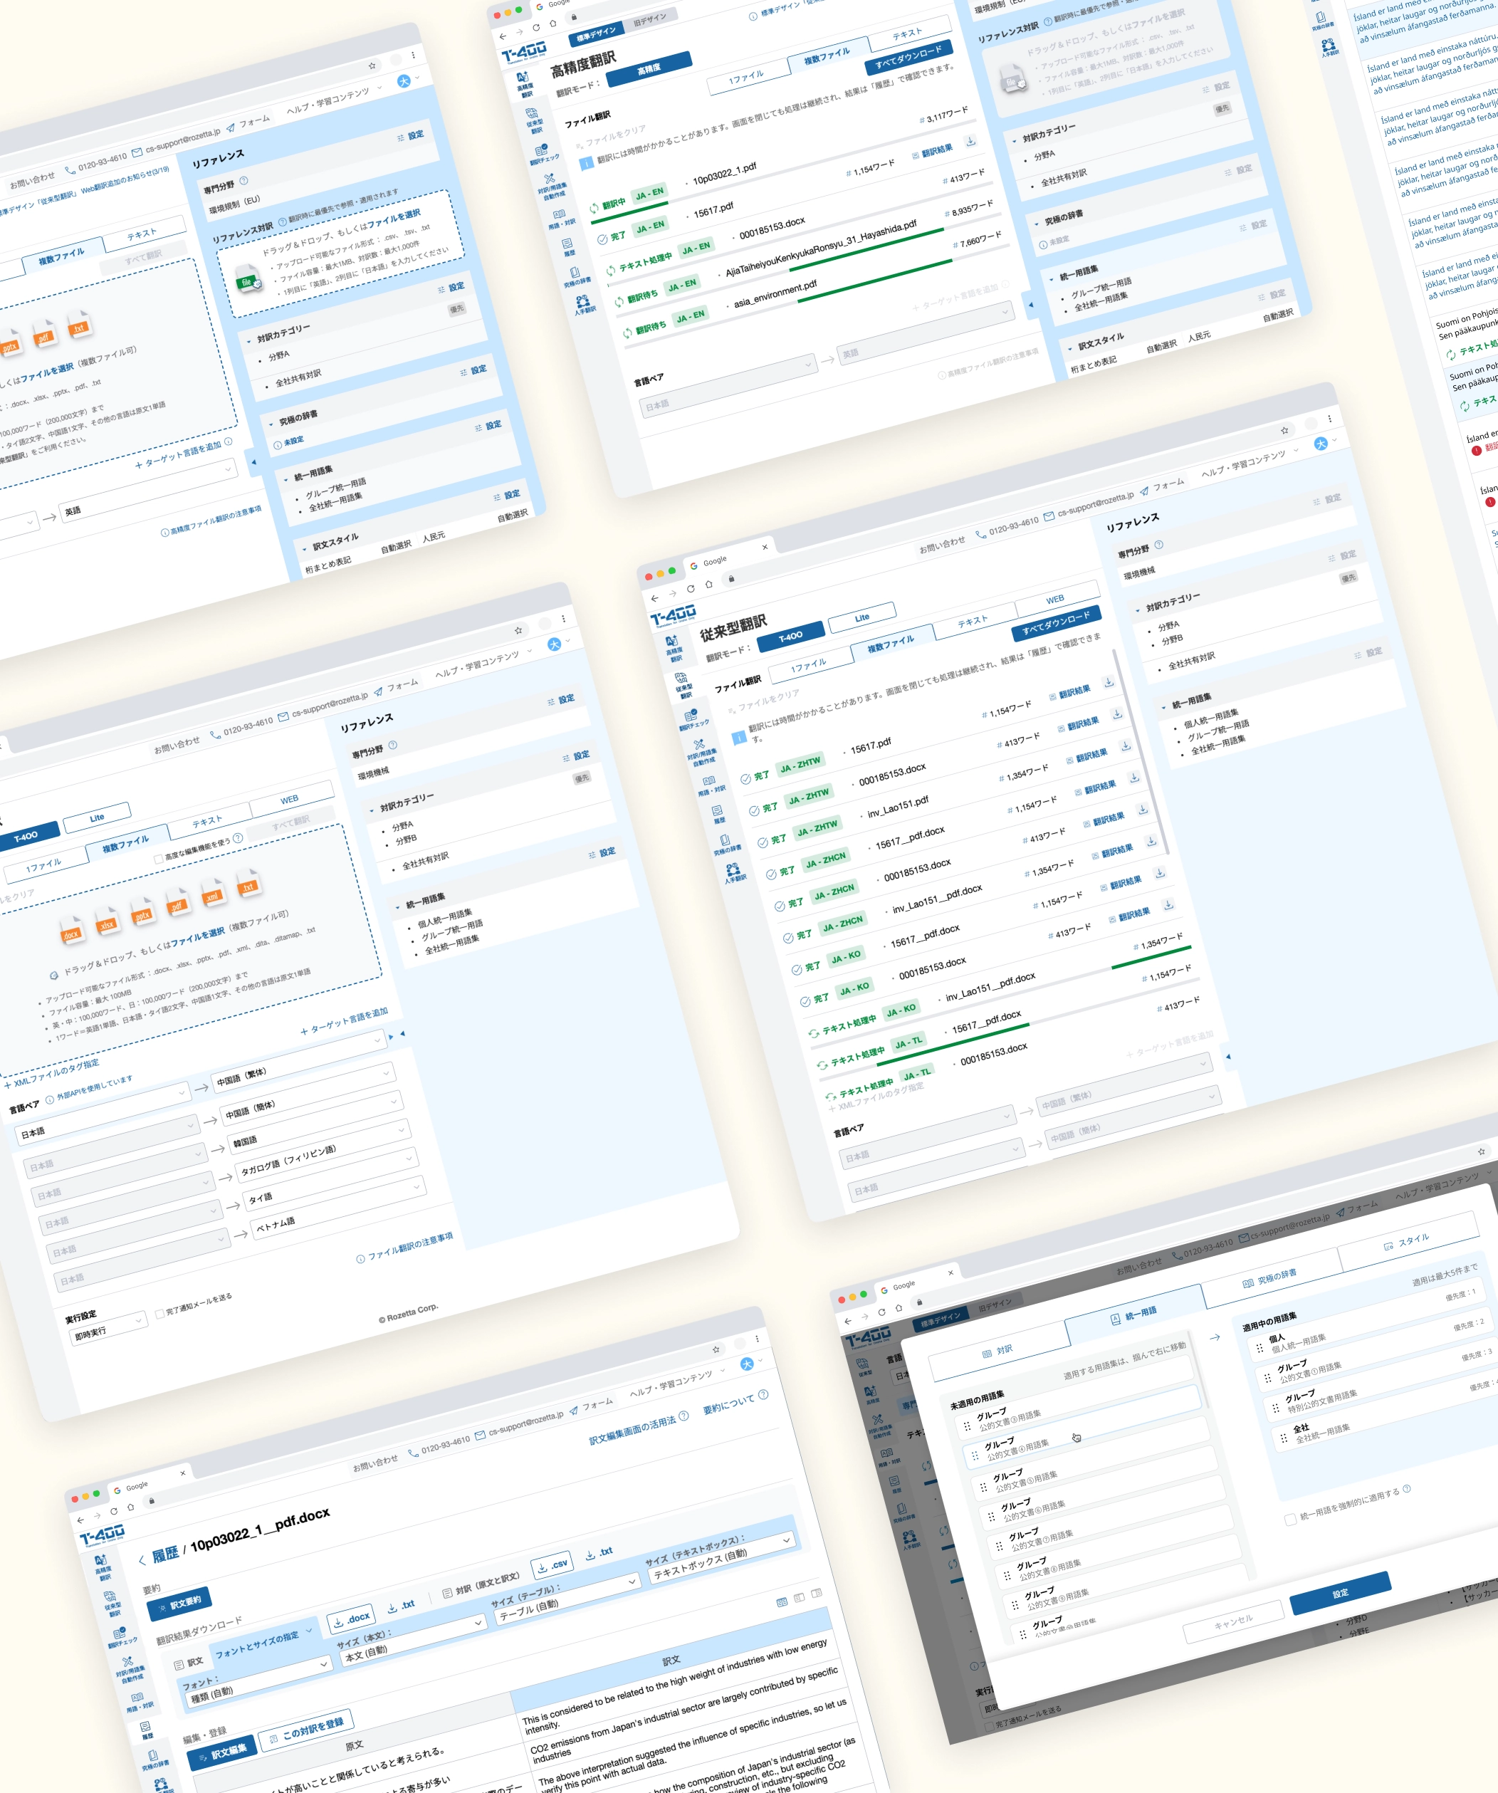Click drag handle of 全社統一用語集 item
Screen dimensions: 1498x1793
coord(1283,1438)
